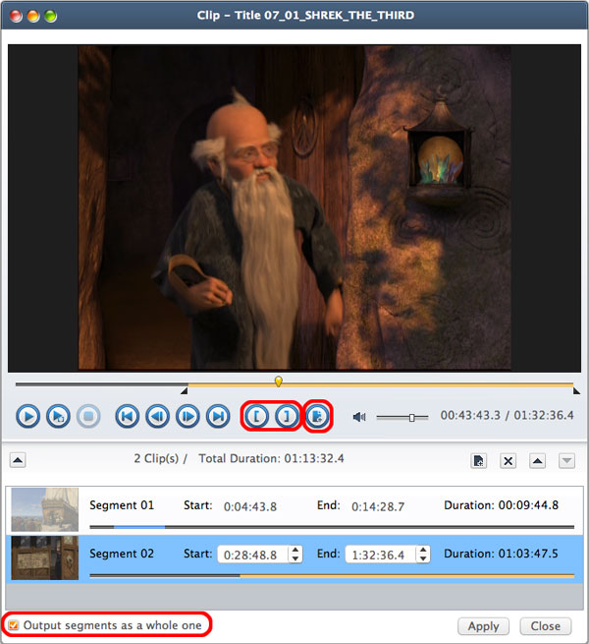This screenshot has height=644, width=589.
Task: Set segment start point with left bracket
Action: click(257, 417)
